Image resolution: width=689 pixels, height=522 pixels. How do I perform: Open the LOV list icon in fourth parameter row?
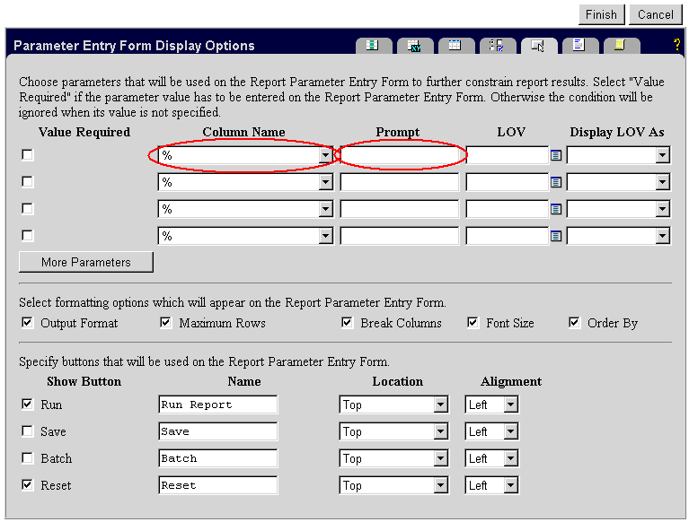point(556,236)
